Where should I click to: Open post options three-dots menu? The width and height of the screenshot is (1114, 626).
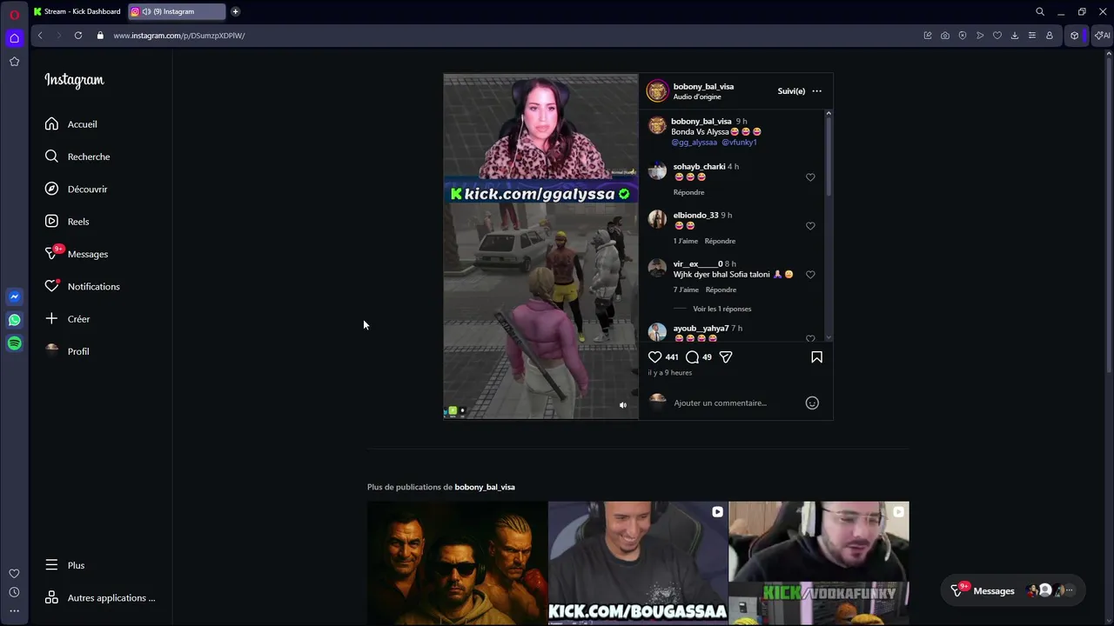(x=816, y=91)
